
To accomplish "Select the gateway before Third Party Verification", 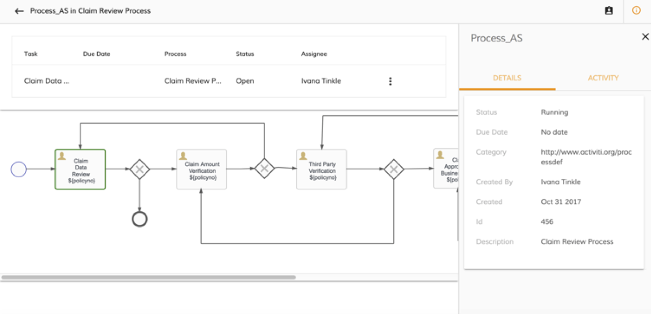I will [x=264, y=169].
